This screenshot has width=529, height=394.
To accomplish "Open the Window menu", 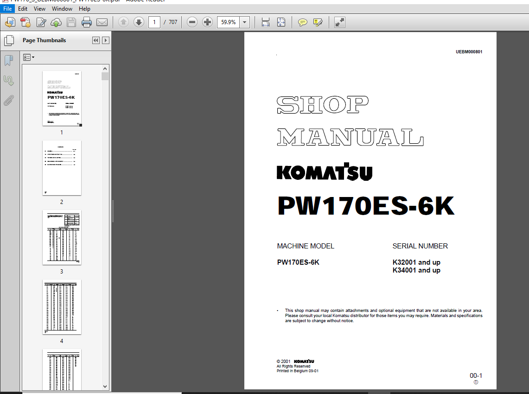I will tap(62, 9).
